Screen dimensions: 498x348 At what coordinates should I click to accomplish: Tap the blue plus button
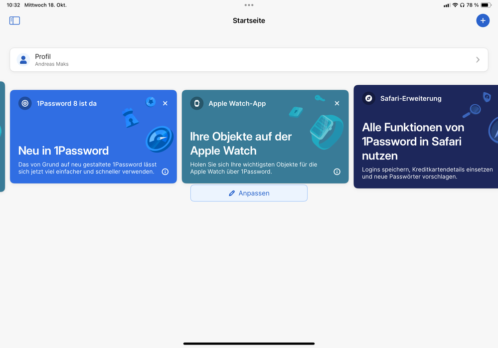[x=483, y=20]
